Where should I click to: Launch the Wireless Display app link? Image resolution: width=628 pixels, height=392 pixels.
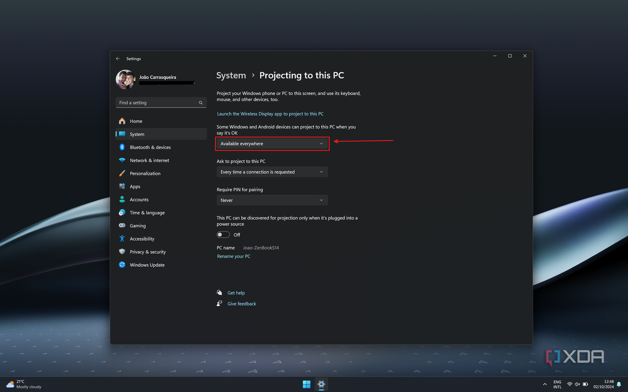[x=270, y=114]
